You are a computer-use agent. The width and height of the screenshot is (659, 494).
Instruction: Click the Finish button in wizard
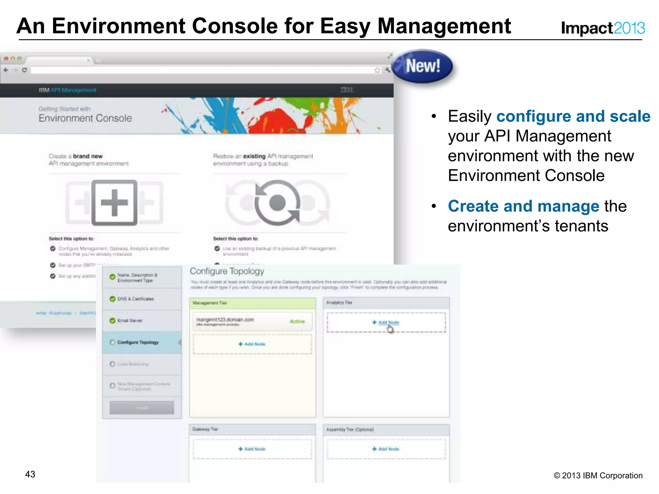142,407
